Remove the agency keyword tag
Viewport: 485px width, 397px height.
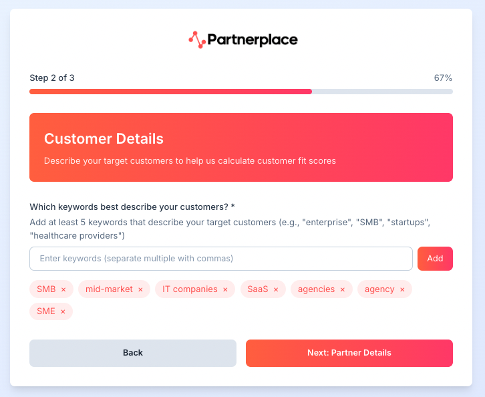point(402,289)
